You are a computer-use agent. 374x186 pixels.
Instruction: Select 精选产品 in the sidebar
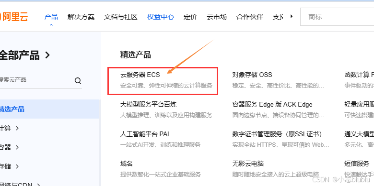pos(49,109)
